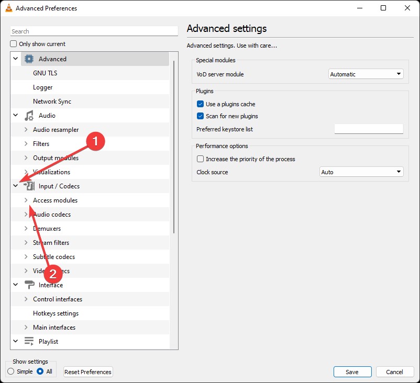Image resolution: width=420 pixels, height=383 pixels.
Task: Expand the Main interfaces node
Action: 26,327
